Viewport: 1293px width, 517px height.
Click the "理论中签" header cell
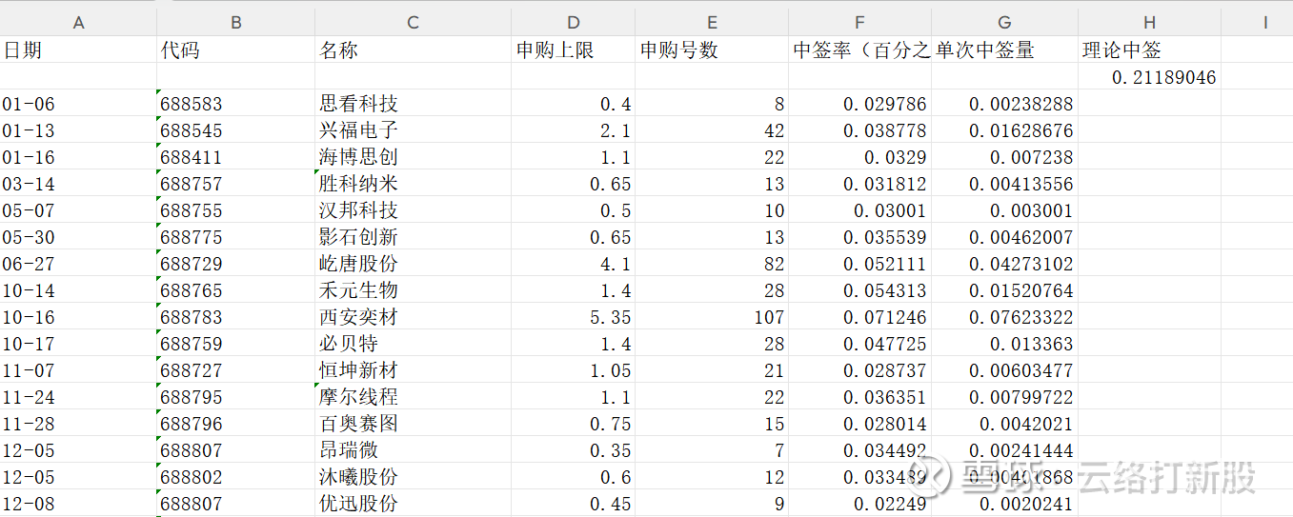[x=1121, y=50]
